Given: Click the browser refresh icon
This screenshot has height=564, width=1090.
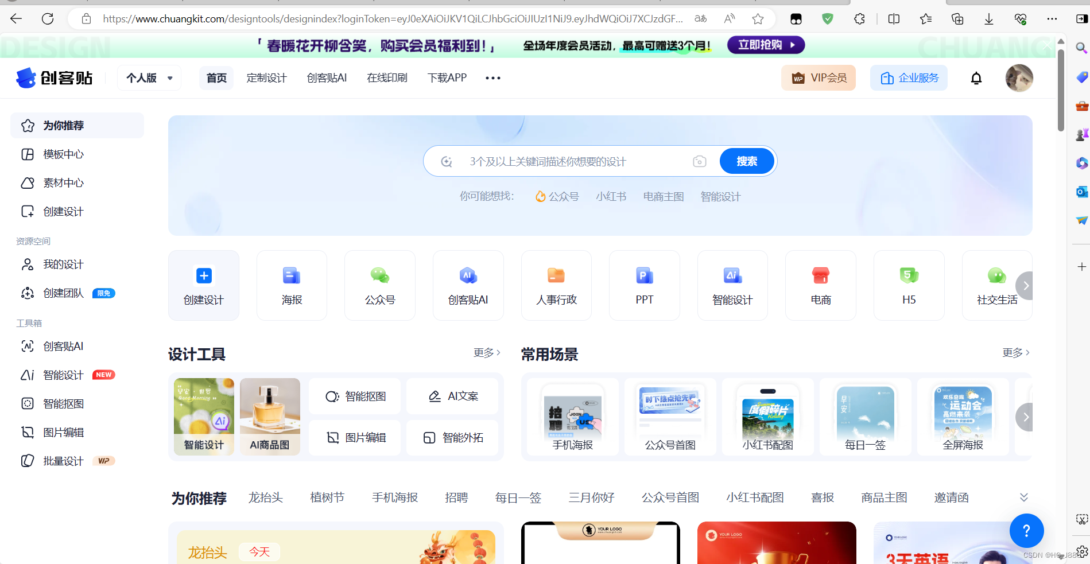Looking at the screenshot, I should click(x=48, y=19).
